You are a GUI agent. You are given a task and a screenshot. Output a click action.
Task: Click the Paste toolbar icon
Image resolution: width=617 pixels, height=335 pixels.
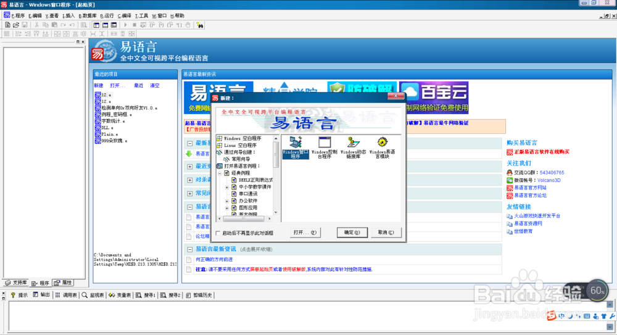pyautogui.click(x=54, y=25)
